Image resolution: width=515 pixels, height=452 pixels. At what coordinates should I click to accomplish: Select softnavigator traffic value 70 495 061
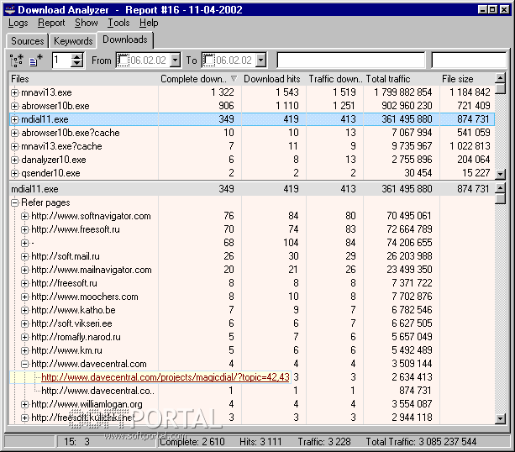(409, 216)
